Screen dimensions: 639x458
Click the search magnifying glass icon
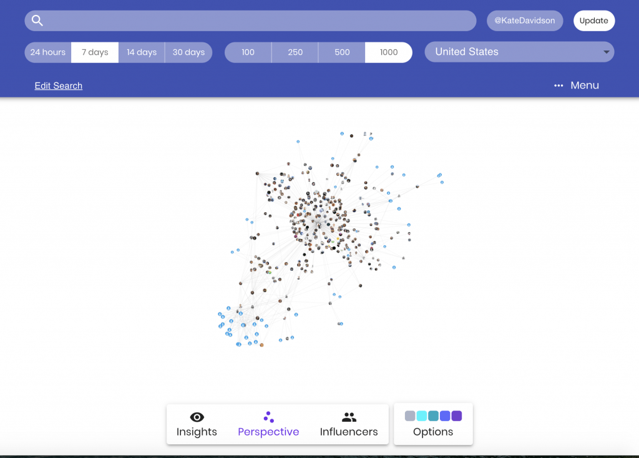37,21
